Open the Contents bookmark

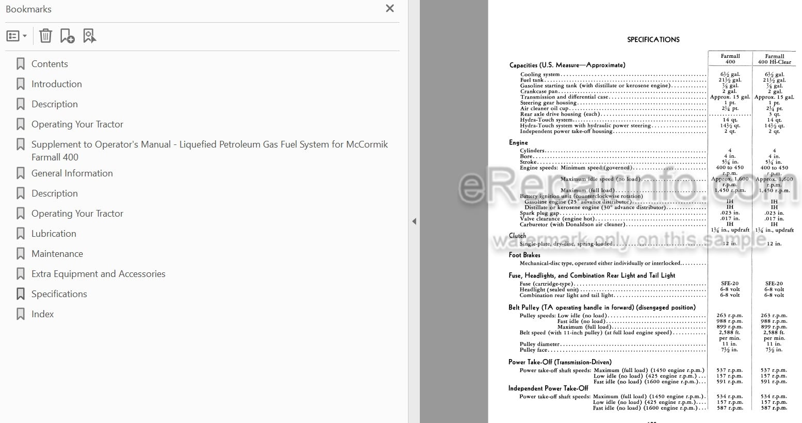click(x=50, y=64)
